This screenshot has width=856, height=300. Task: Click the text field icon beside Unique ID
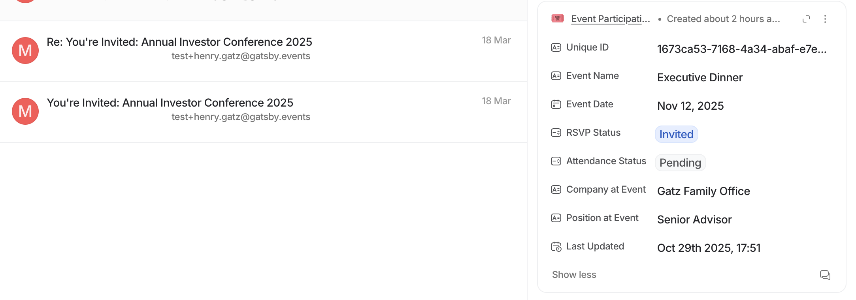click(556, 47)
